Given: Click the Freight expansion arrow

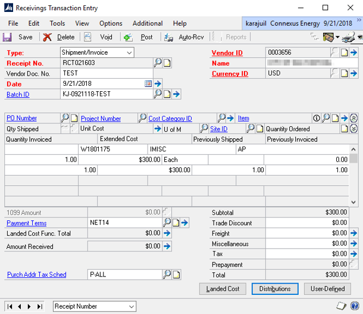Looking at the screenshot, I should (354, 234).
